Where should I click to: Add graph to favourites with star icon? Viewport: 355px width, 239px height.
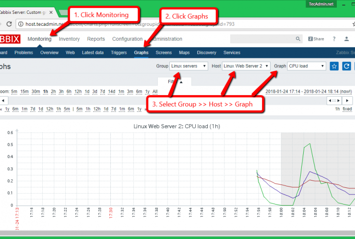[334, 66]
